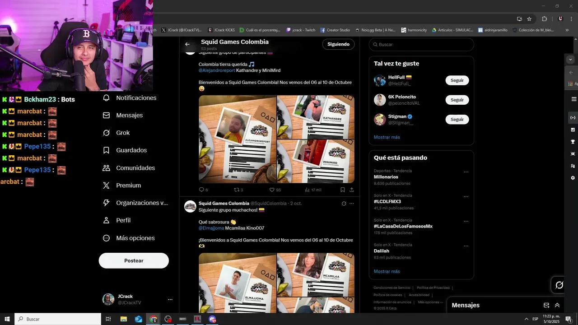578x325 pixels.
Task: Go to Comunidades in the sidebar
Action: click(x=129, y=168)
